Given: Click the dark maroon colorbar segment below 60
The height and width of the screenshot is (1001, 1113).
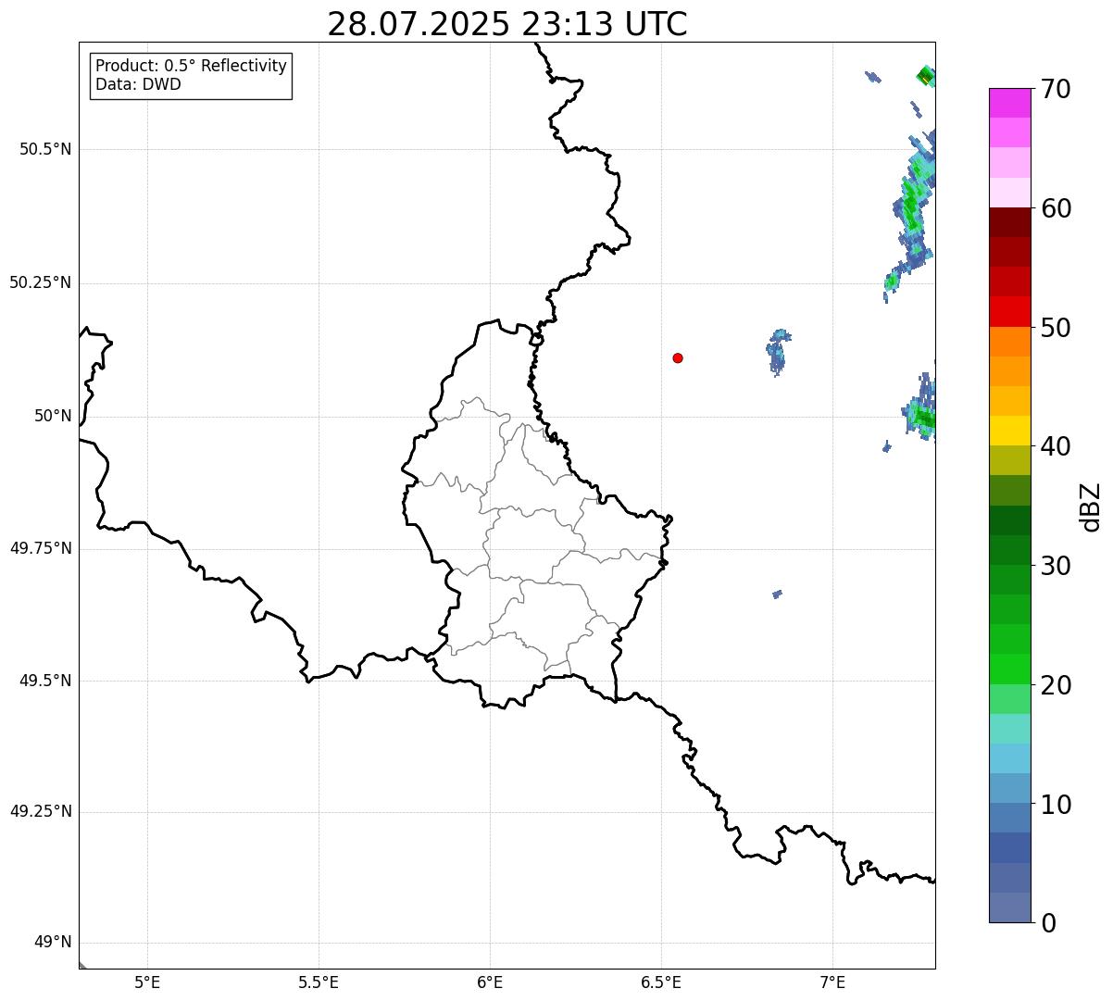Looking at the screenshot, I should tap(1009, 222).
